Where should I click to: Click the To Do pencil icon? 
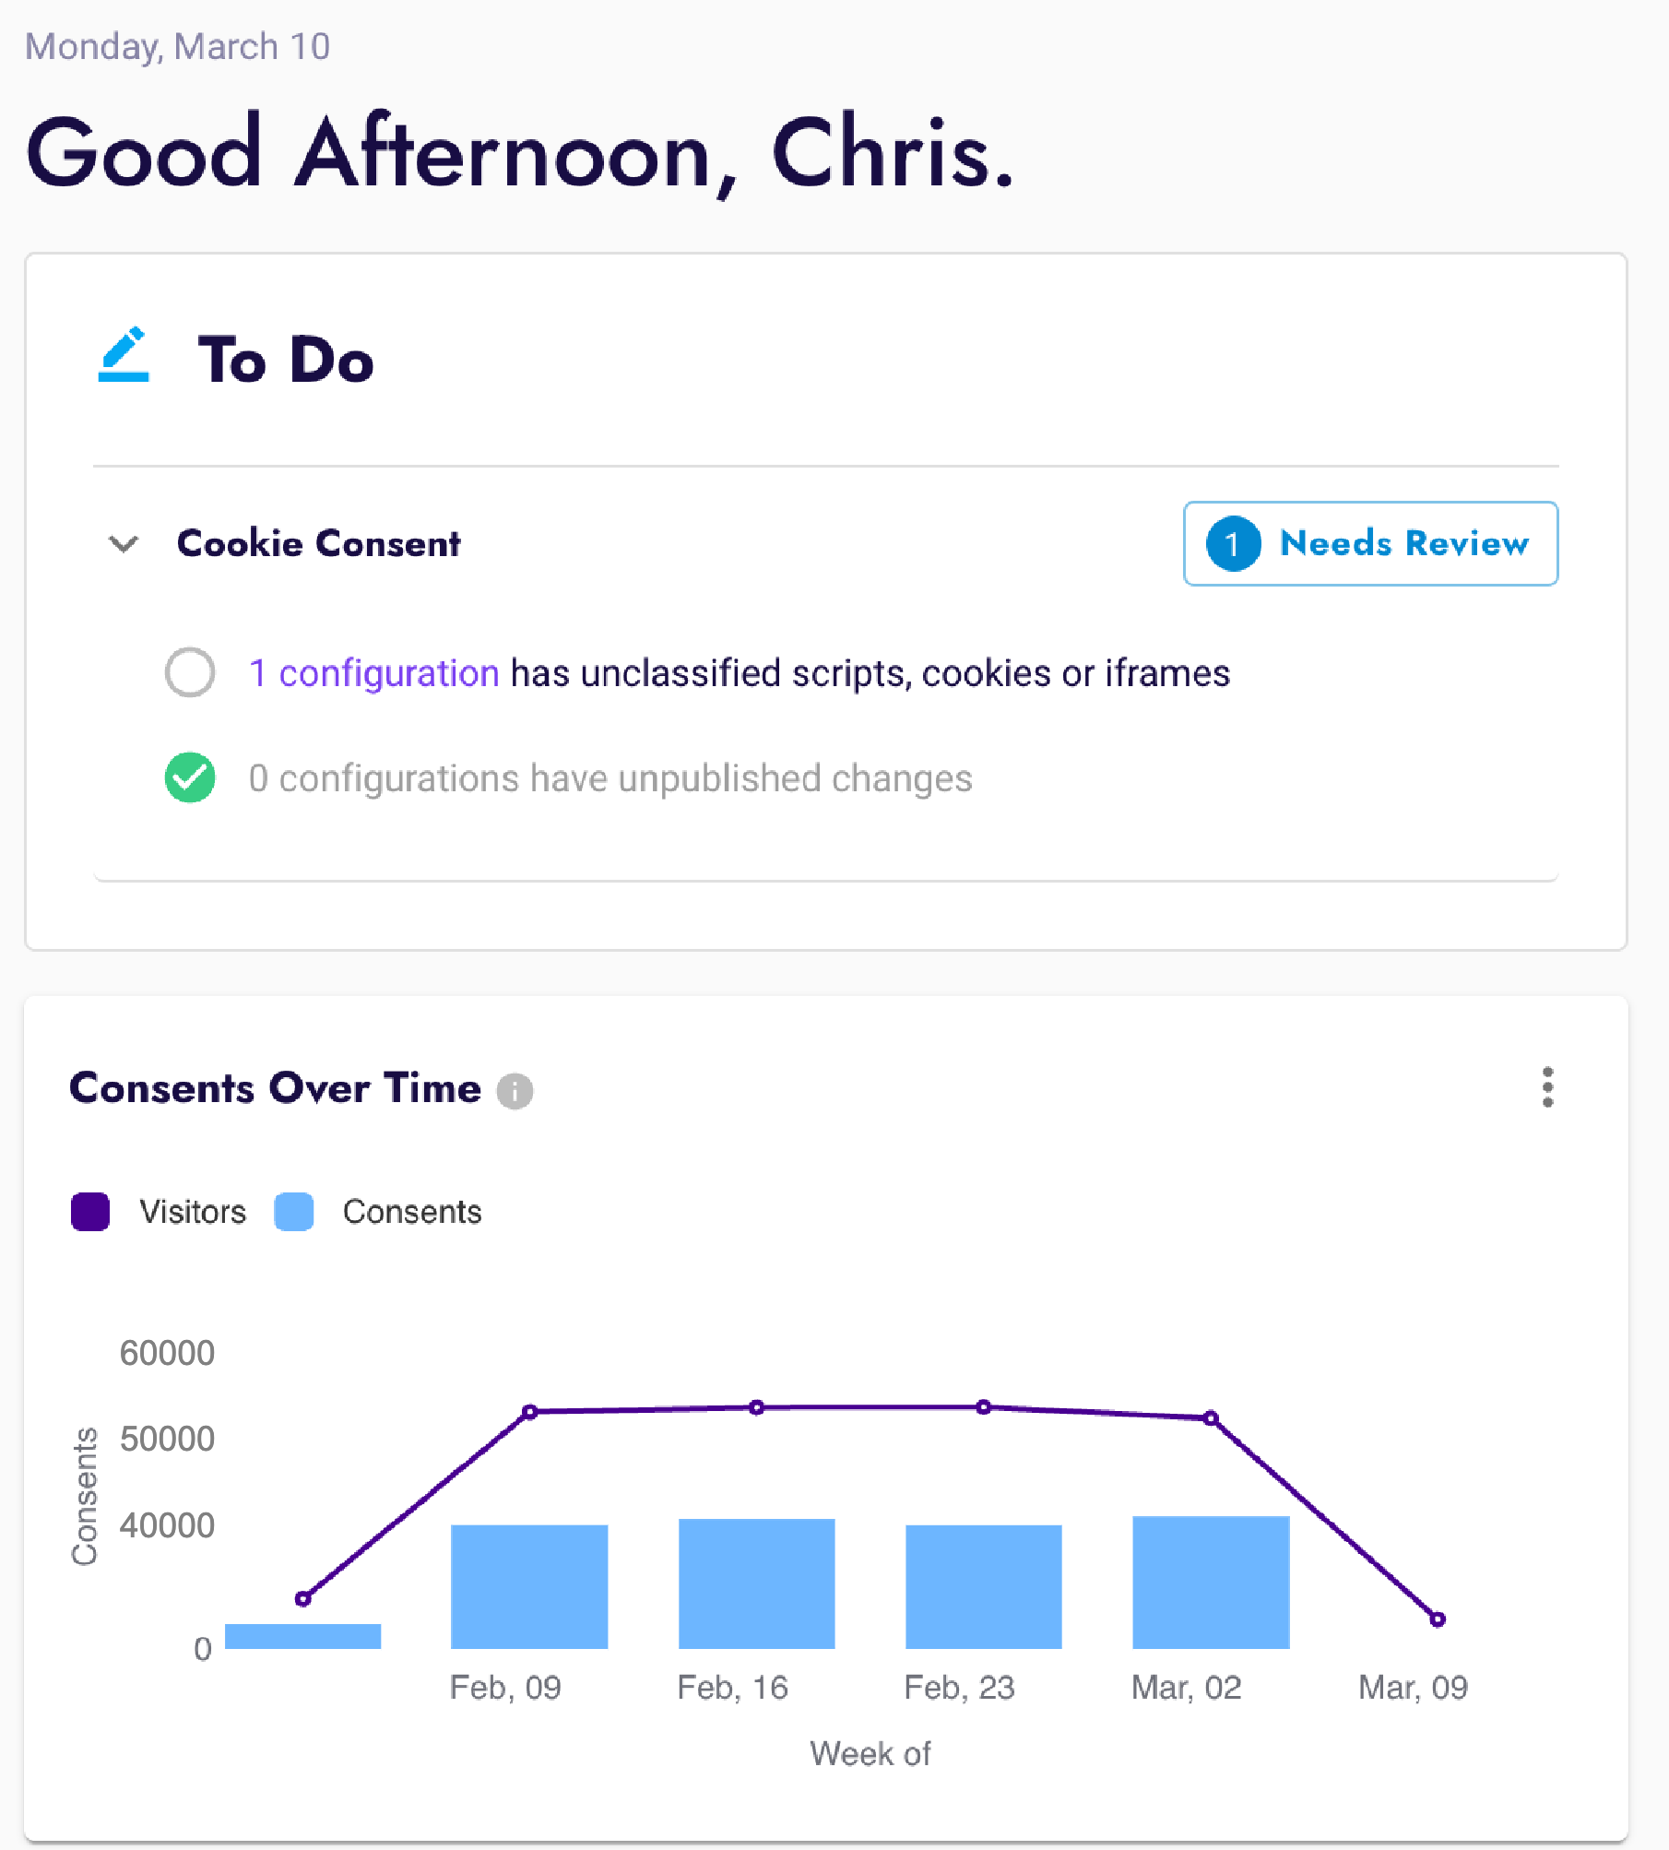point(124,354)
